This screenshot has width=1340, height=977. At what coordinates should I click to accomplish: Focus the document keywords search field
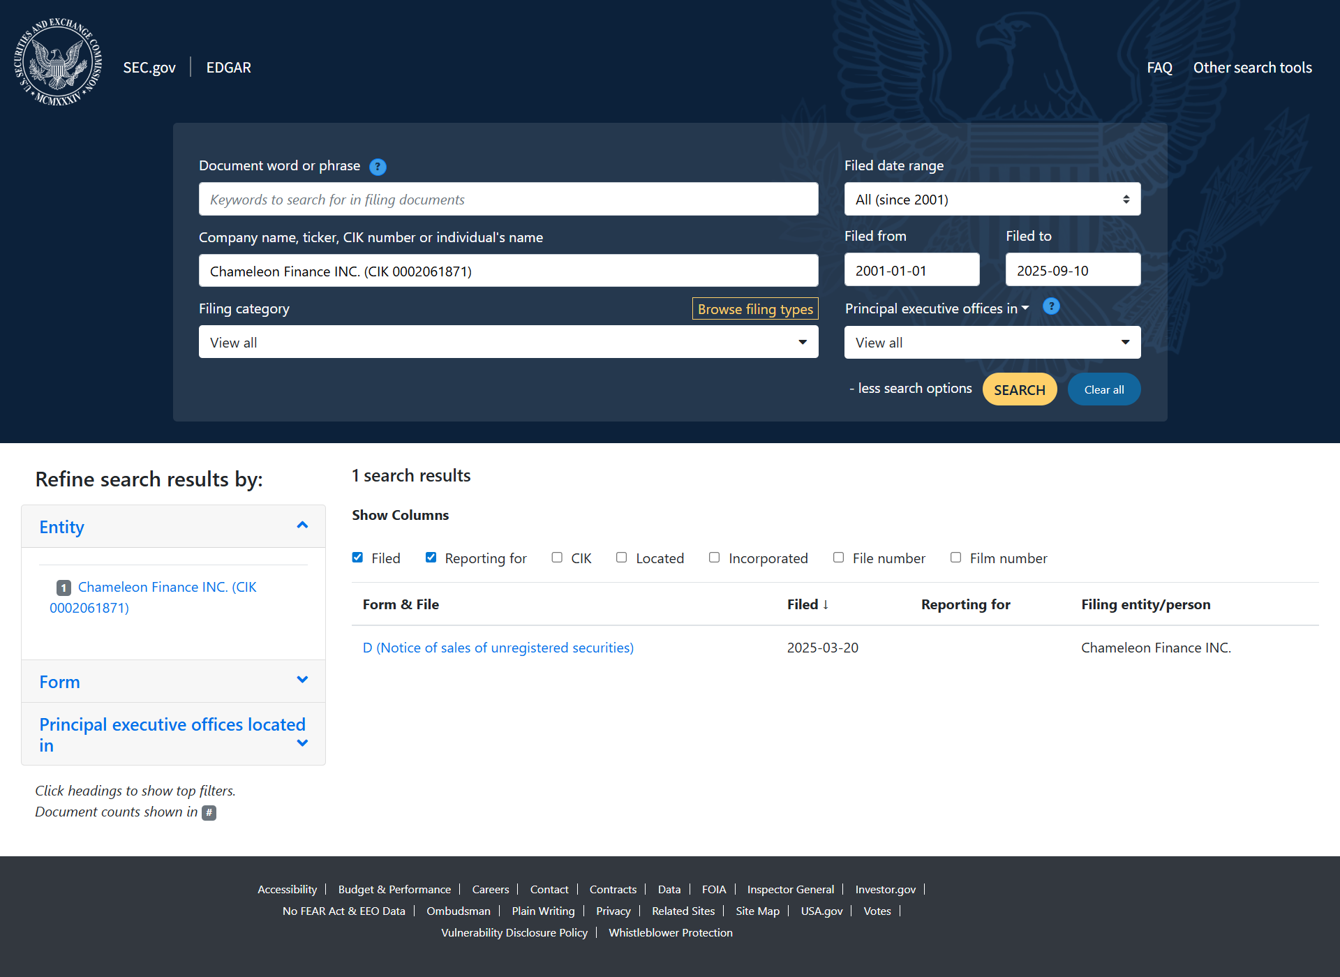pos(508,199)
